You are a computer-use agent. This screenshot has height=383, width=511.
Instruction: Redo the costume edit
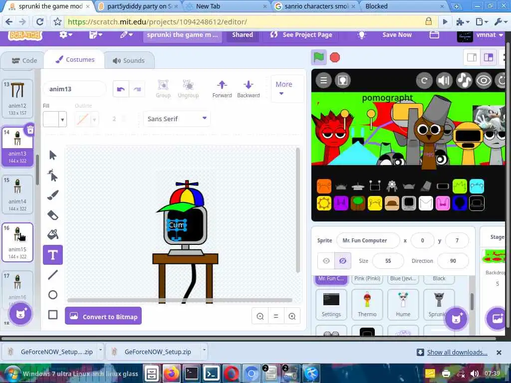[137, 89]
